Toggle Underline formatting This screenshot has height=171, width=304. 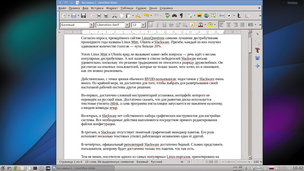[x=165, y=25]
